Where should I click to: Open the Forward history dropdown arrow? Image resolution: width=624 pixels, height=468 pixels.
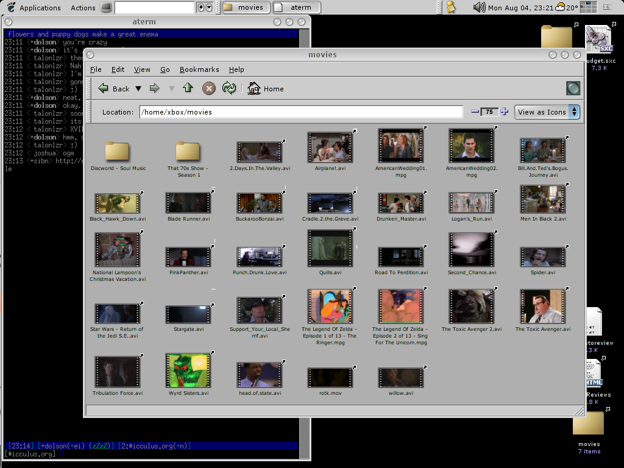pyautogui.click(x=171, y=89)
